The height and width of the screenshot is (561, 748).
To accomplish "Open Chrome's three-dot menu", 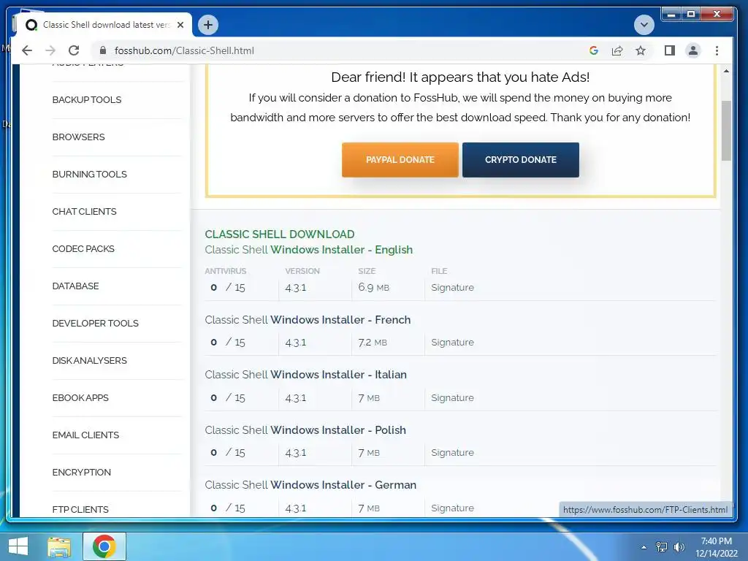I will pos(717,50).
